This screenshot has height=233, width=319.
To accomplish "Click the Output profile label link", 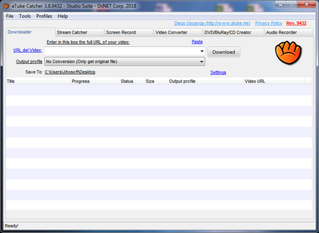I will click(x=29, y=62).
